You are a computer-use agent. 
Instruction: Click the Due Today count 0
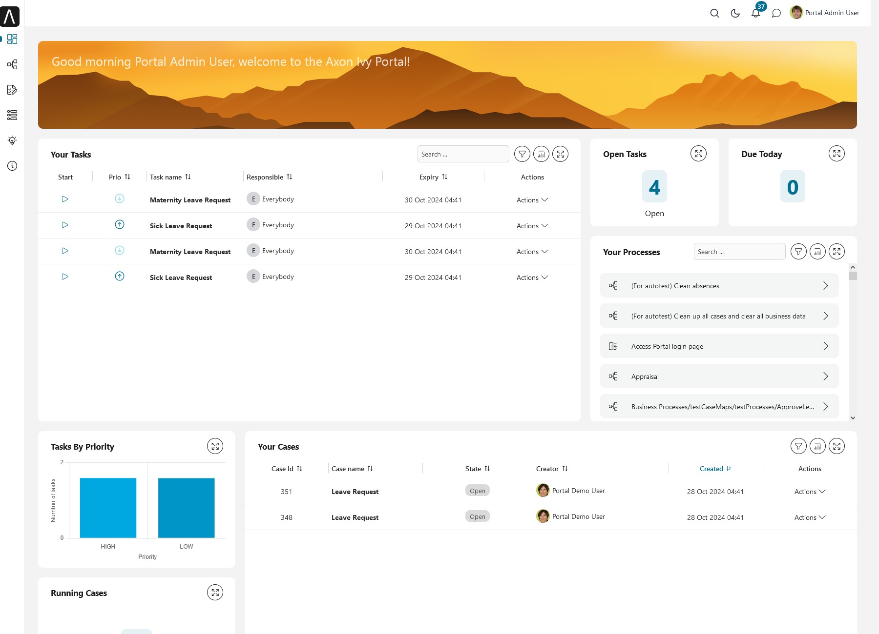click(793, 187)
